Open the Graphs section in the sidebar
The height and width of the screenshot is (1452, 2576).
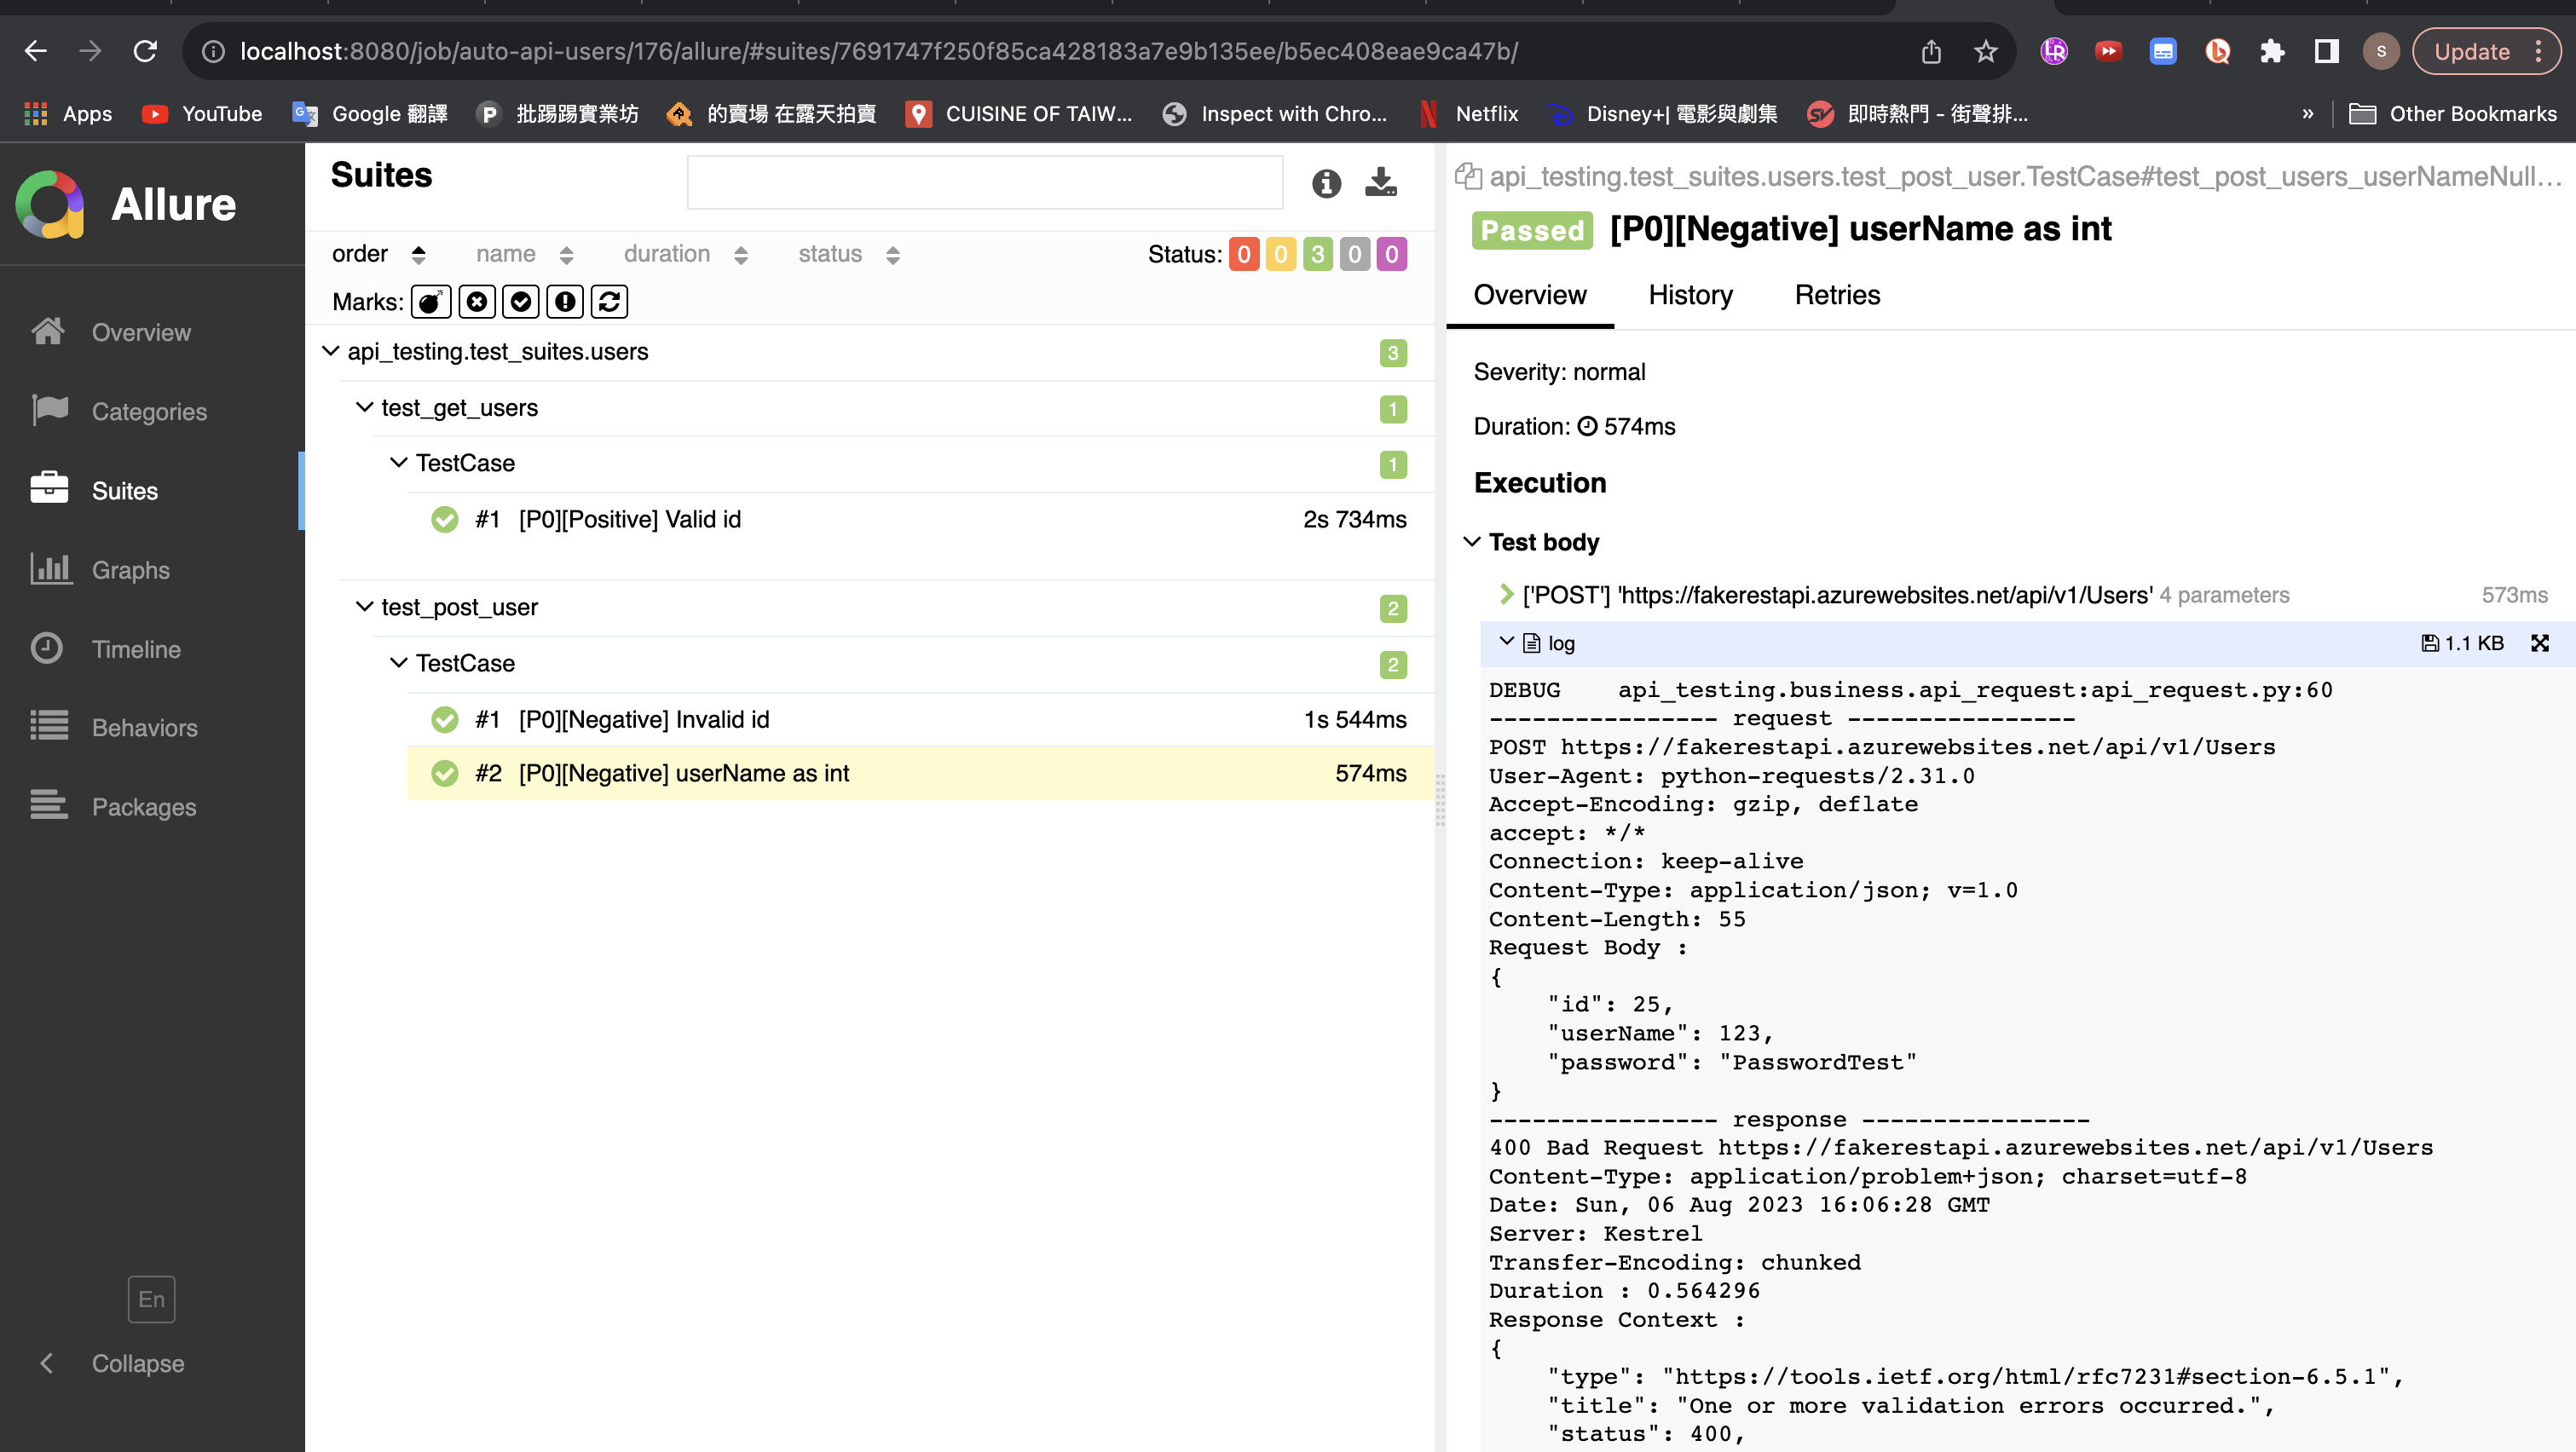pos(130,569)
